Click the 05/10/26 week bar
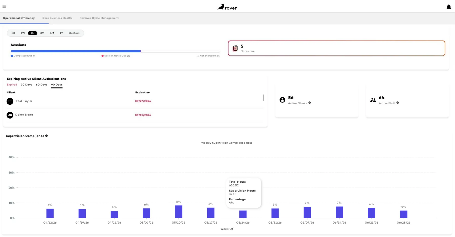This screenshot has width=455, height=237. click(179, 212)
